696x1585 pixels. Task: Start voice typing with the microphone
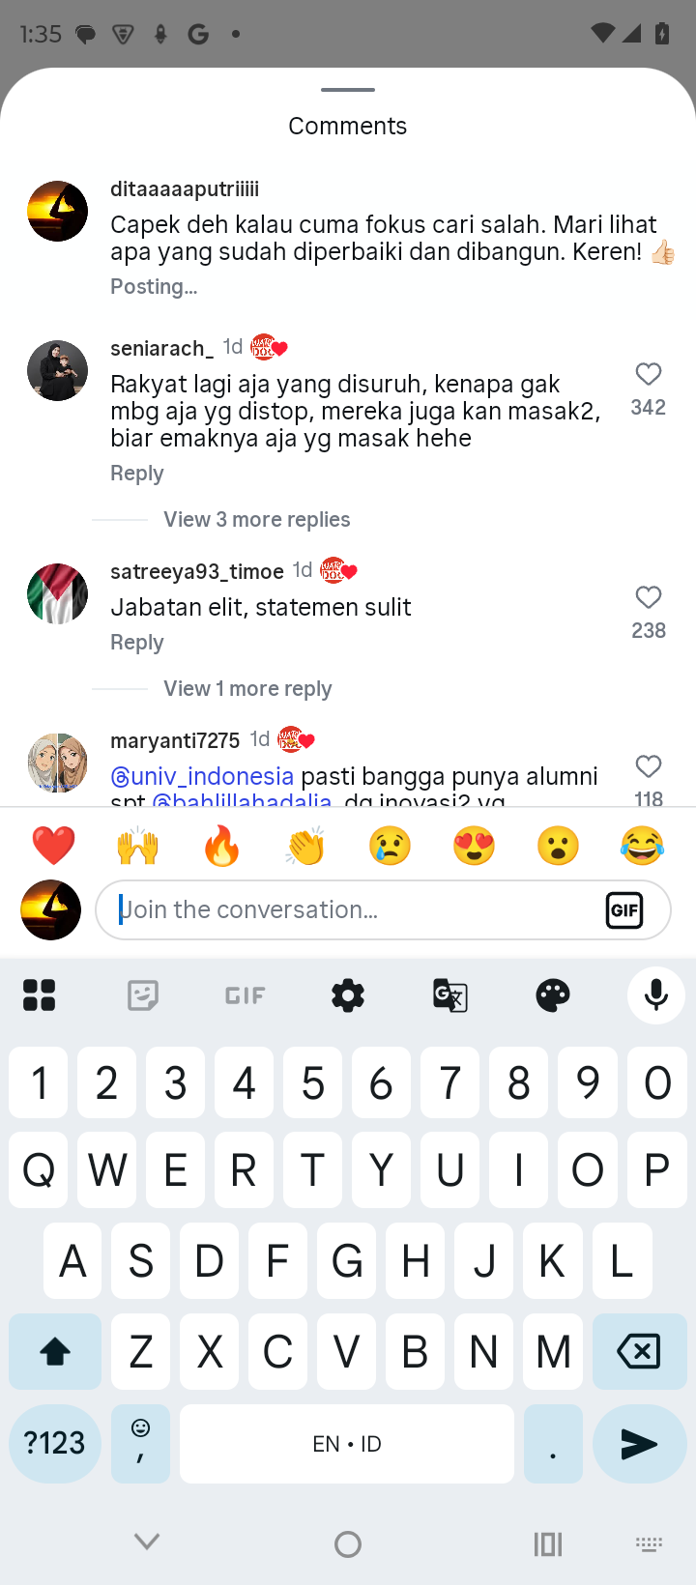(655, 995)
